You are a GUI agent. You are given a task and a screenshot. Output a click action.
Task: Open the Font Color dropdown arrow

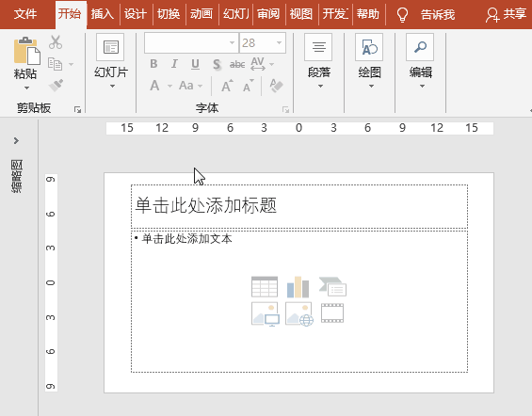(169, 86)
